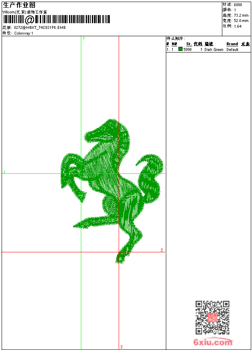Image resolution: width=252 pixels, height=350 pixels.
Task: Click the '代码' column header
Action: [198, 44]
